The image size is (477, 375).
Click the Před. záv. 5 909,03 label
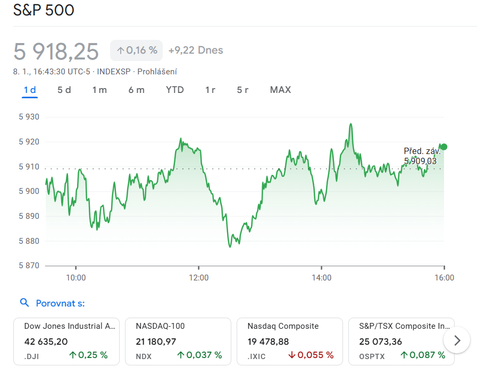[x=422, y=156]
